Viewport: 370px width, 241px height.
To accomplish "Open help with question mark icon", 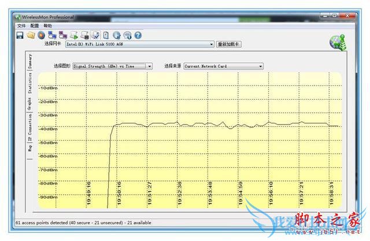I will tap(138, 35).
